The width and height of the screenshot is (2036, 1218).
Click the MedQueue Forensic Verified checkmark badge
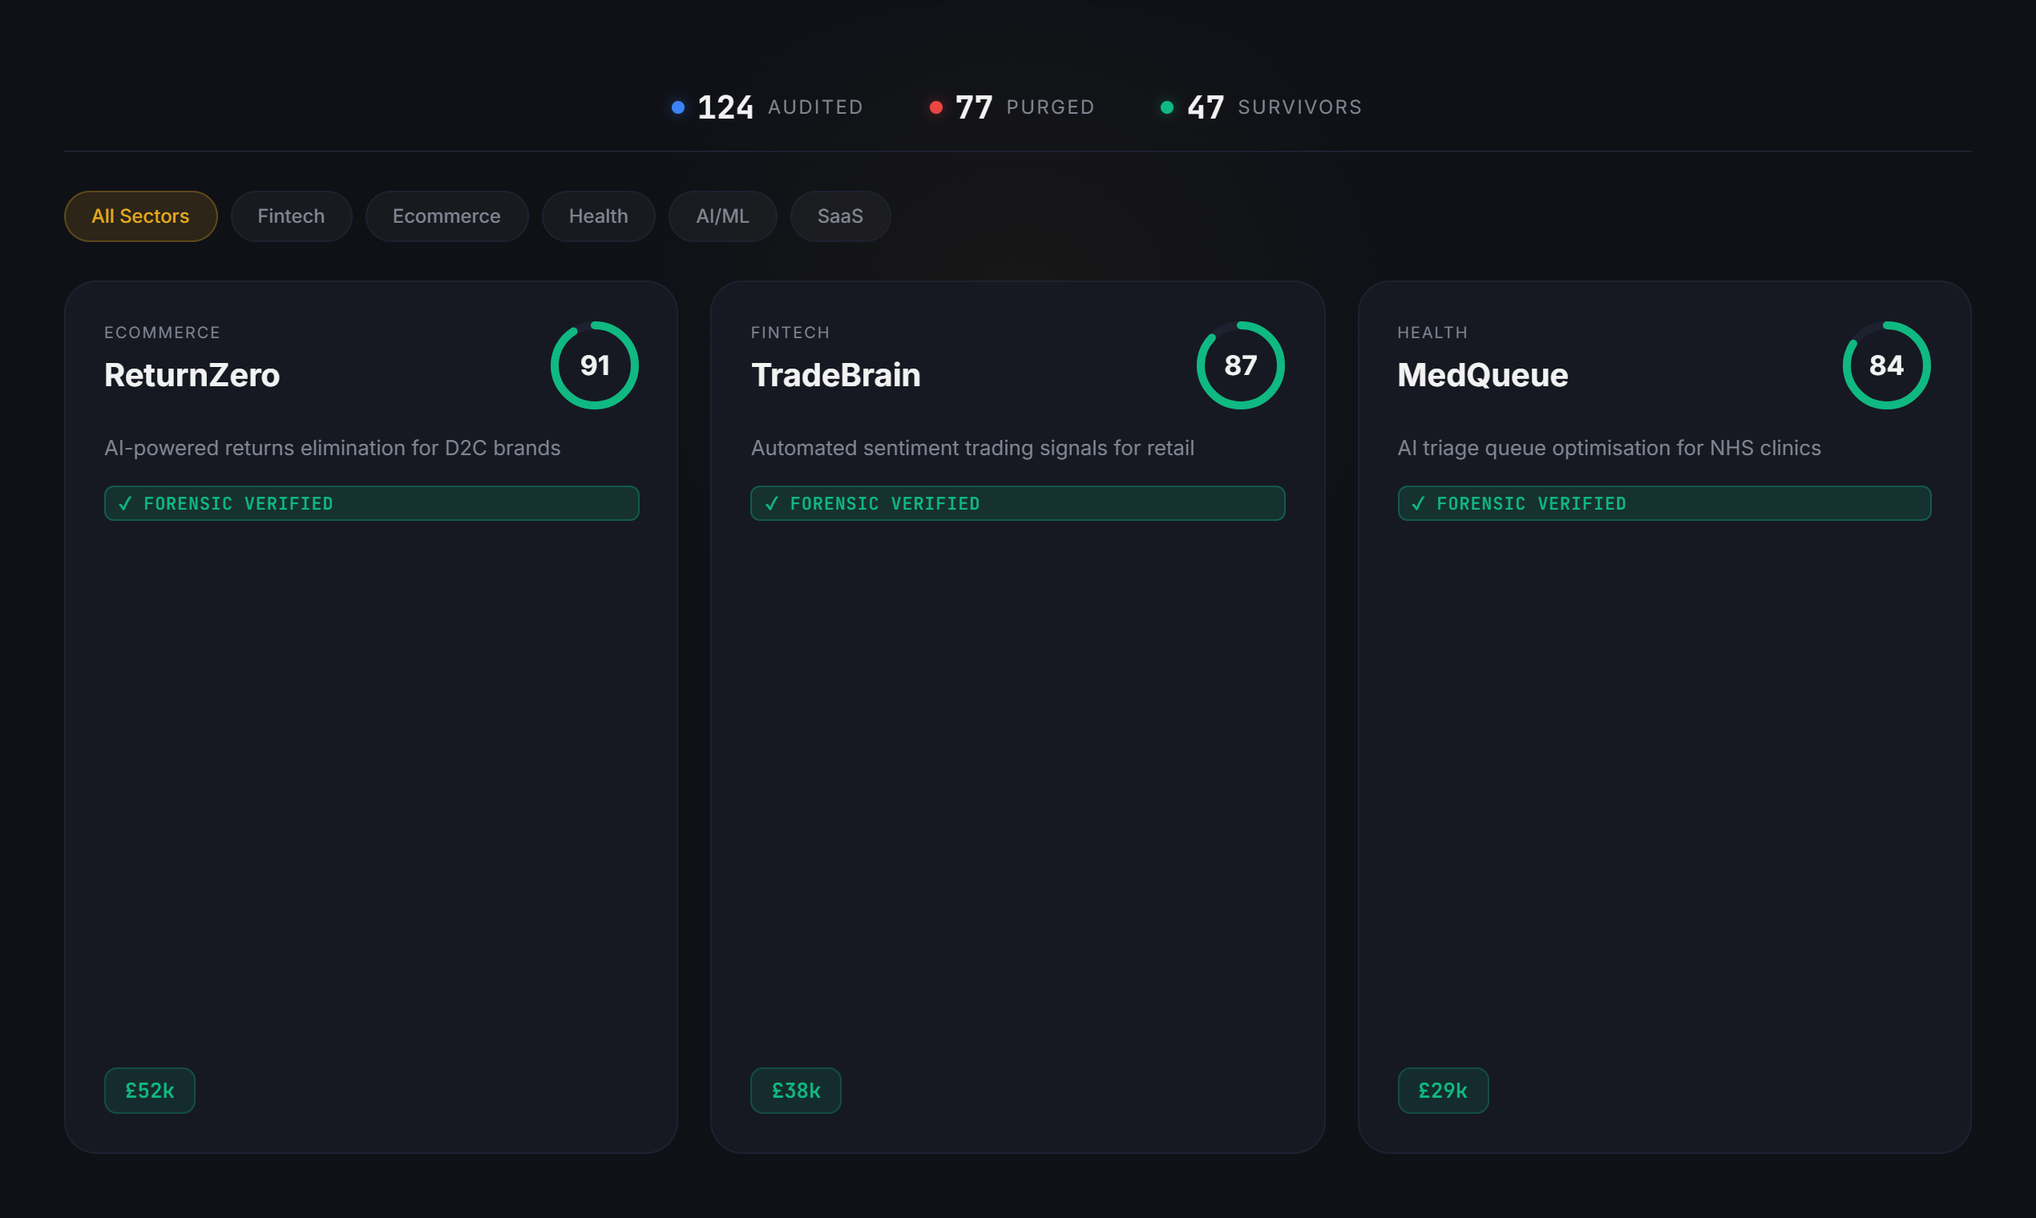(x=1663, y=503)
